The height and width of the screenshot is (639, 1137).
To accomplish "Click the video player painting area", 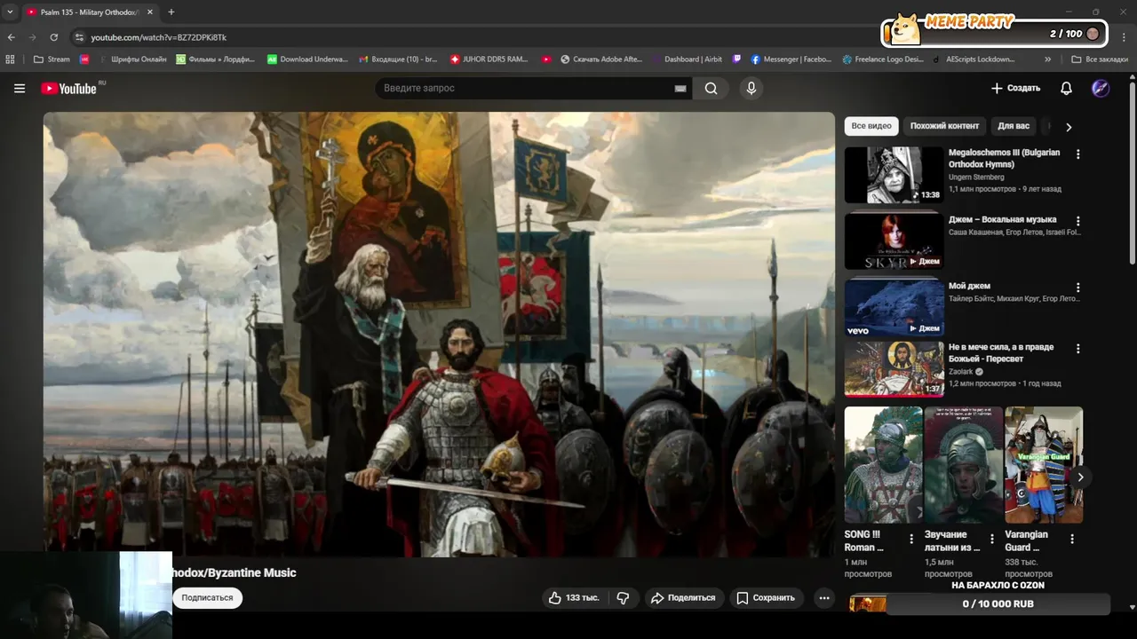I will [439, 334].
